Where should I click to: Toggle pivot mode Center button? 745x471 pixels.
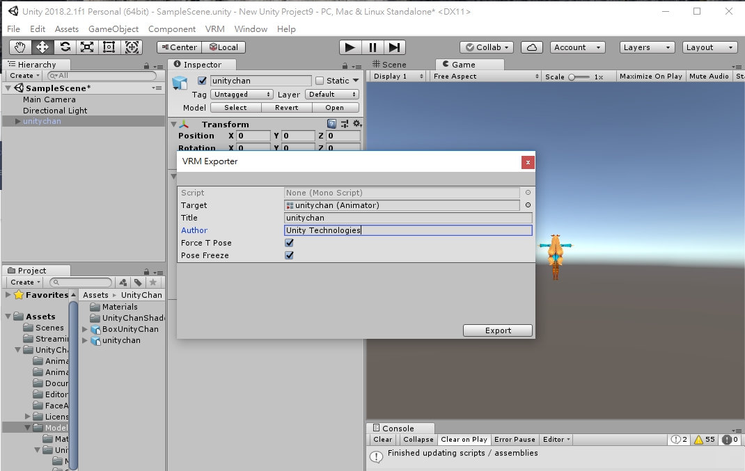point(180,47)
